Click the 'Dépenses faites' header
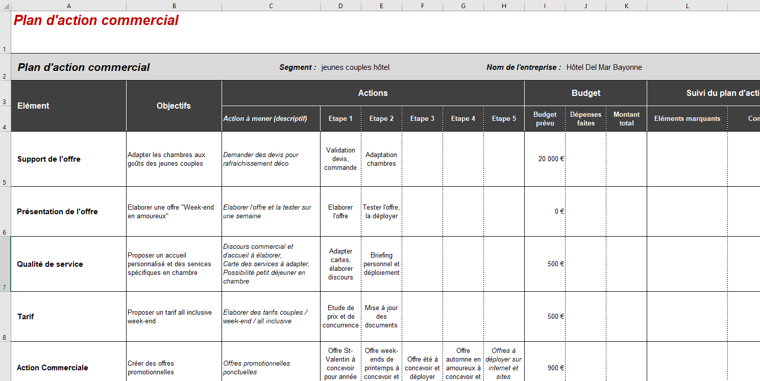This screenshot has height=381, width=760. [585, 118]
